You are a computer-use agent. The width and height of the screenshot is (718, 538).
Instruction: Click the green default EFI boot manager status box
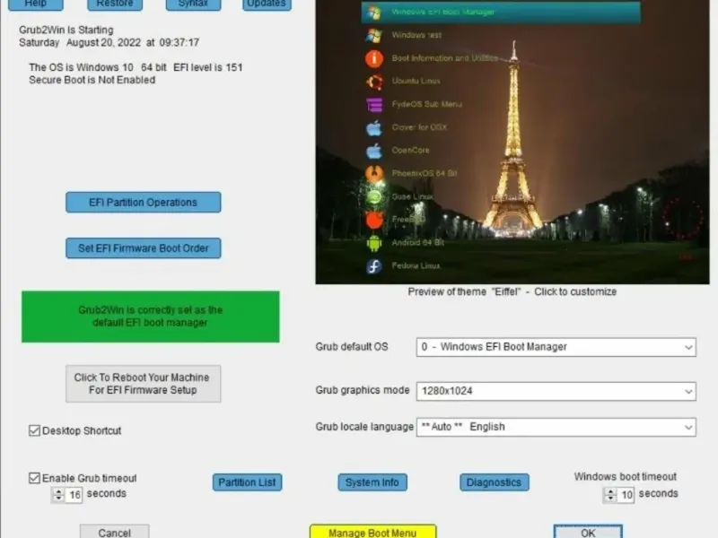(x=151, y=317)
